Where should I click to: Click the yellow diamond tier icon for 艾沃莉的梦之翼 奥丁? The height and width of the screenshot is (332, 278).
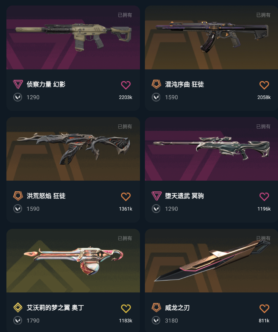(x=18, y=307)
